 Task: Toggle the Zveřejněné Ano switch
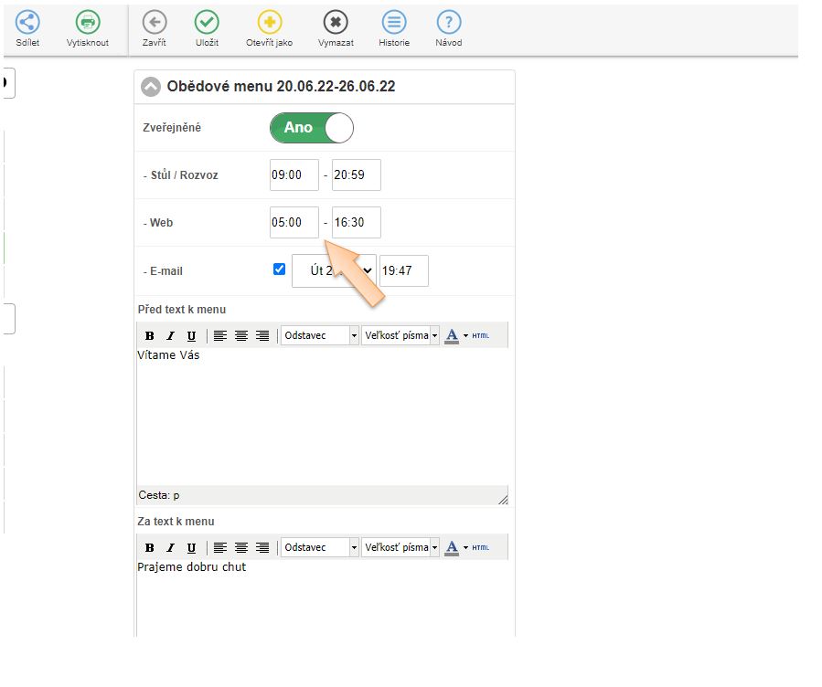(x=311, y=128)
